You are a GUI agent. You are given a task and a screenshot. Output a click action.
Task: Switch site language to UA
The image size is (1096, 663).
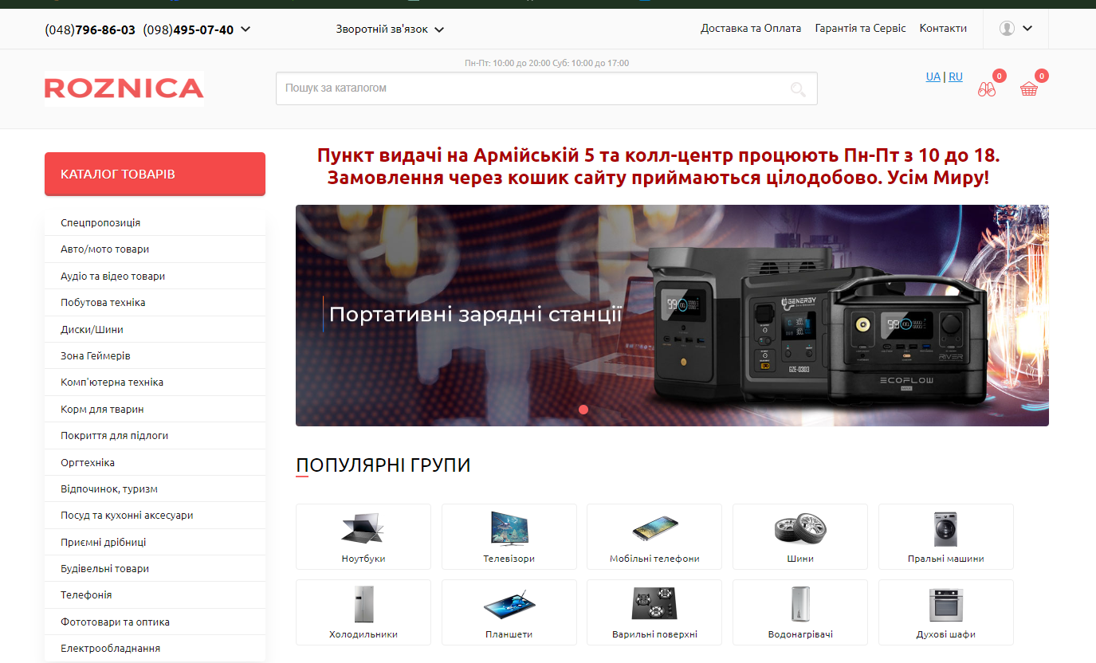click(x=933, y=76)
